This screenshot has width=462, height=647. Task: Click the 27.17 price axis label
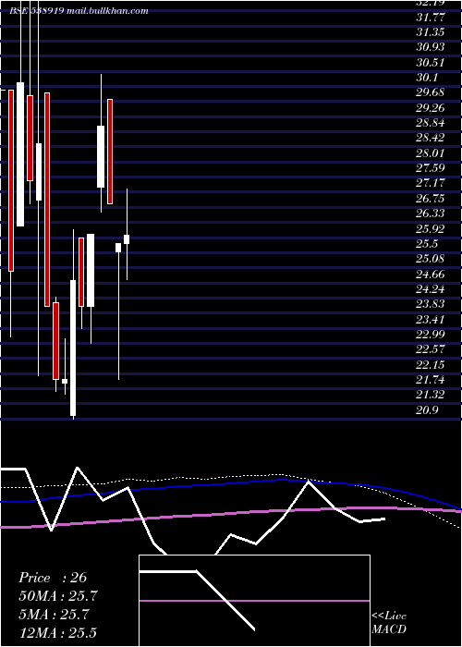[432, 183]
